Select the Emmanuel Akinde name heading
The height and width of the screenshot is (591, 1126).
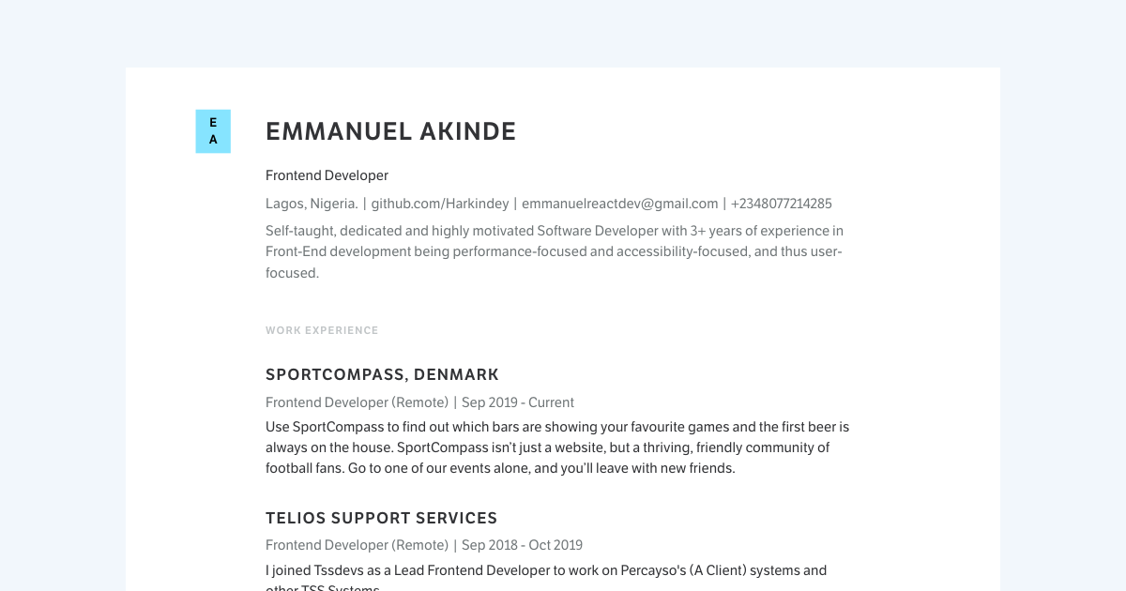click(390, 132)
